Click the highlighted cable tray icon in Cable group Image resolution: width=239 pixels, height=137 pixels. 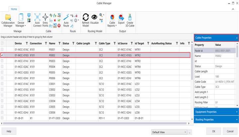(55, 26)
